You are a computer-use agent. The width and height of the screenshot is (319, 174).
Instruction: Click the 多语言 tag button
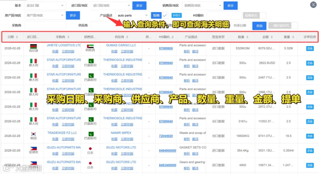(x=177, y=16)
